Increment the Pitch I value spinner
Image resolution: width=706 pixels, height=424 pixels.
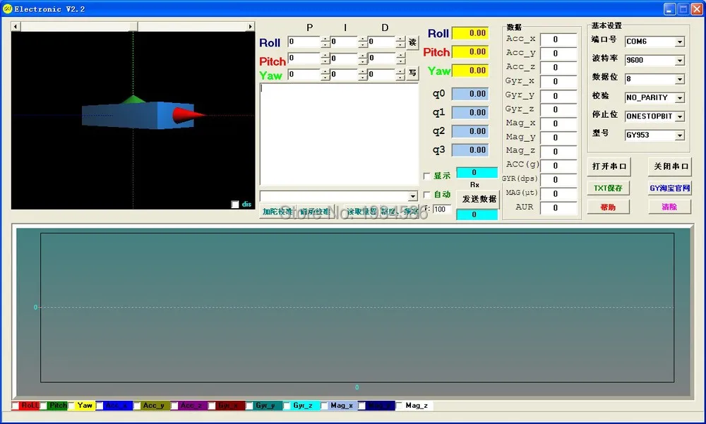[363, 56]
